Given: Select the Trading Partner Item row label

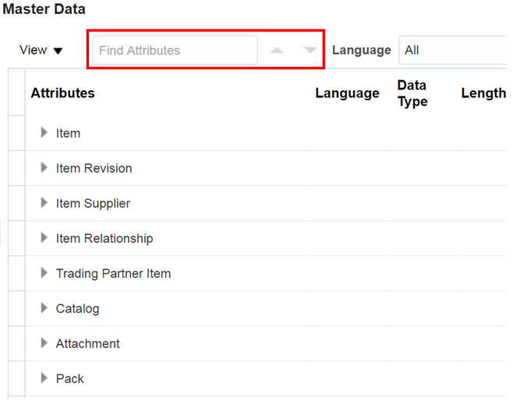Looking at the screenshot, I should (x=113, y=274).
